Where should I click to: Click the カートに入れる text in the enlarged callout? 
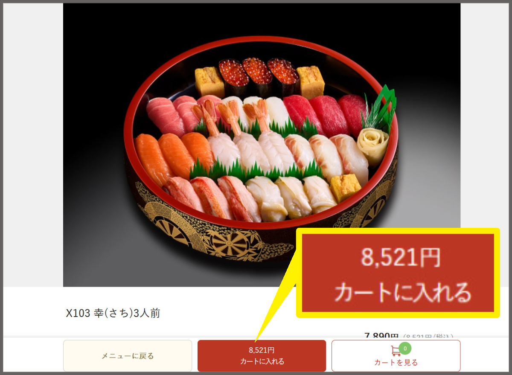(x=403, y=293)
